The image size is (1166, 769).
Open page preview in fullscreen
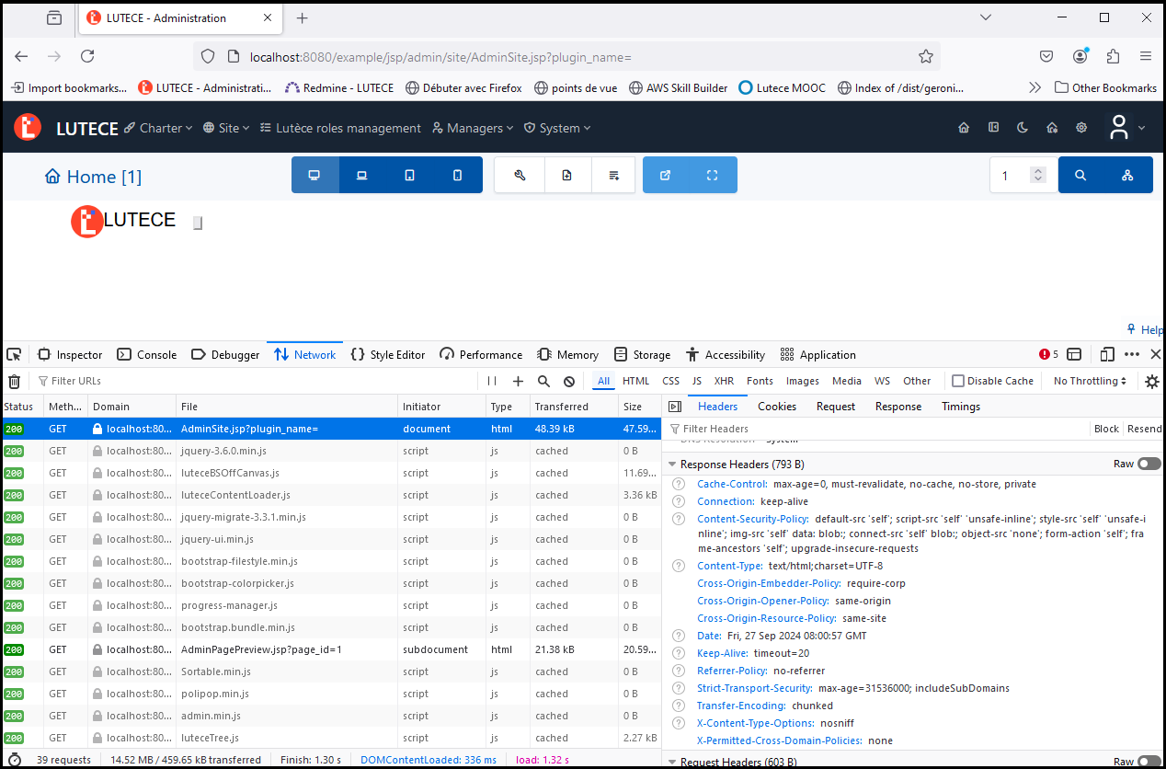pos(712,176)
